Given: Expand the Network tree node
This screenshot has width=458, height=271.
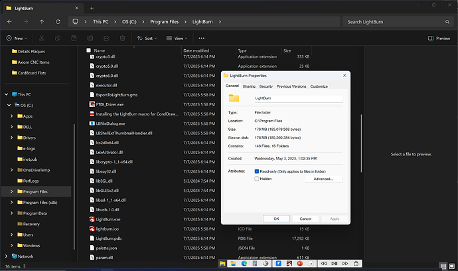Looking at the screenshot, I should pos(7,256).
